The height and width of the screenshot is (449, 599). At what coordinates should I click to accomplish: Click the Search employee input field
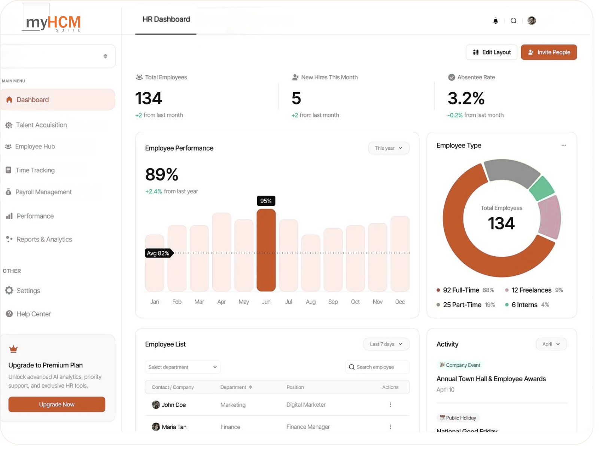click(x=377, y=367)
